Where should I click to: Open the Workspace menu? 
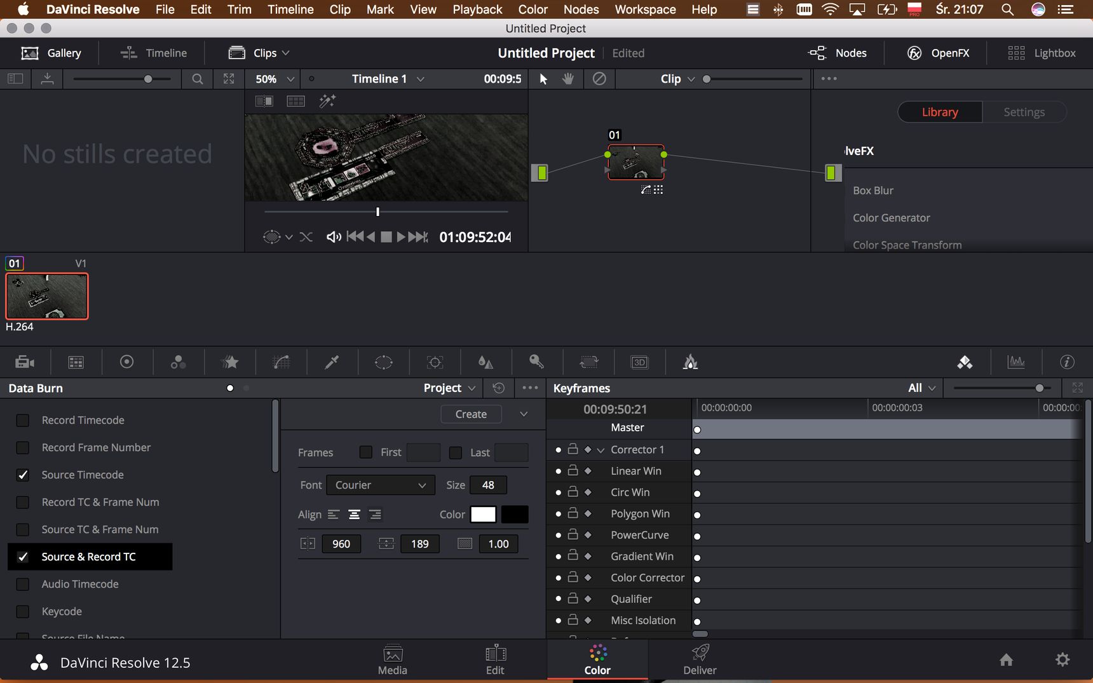pyautogui.click(x=645, y=10)
